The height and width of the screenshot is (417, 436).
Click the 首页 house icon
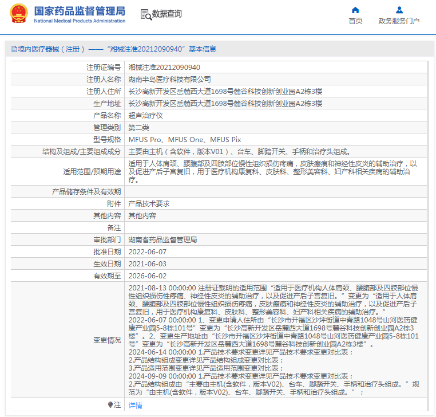[355, 10]
